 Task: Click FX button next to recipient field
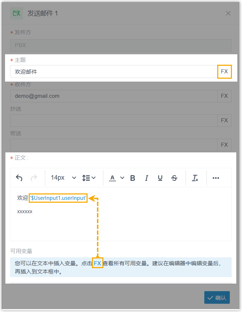point(224,96)
